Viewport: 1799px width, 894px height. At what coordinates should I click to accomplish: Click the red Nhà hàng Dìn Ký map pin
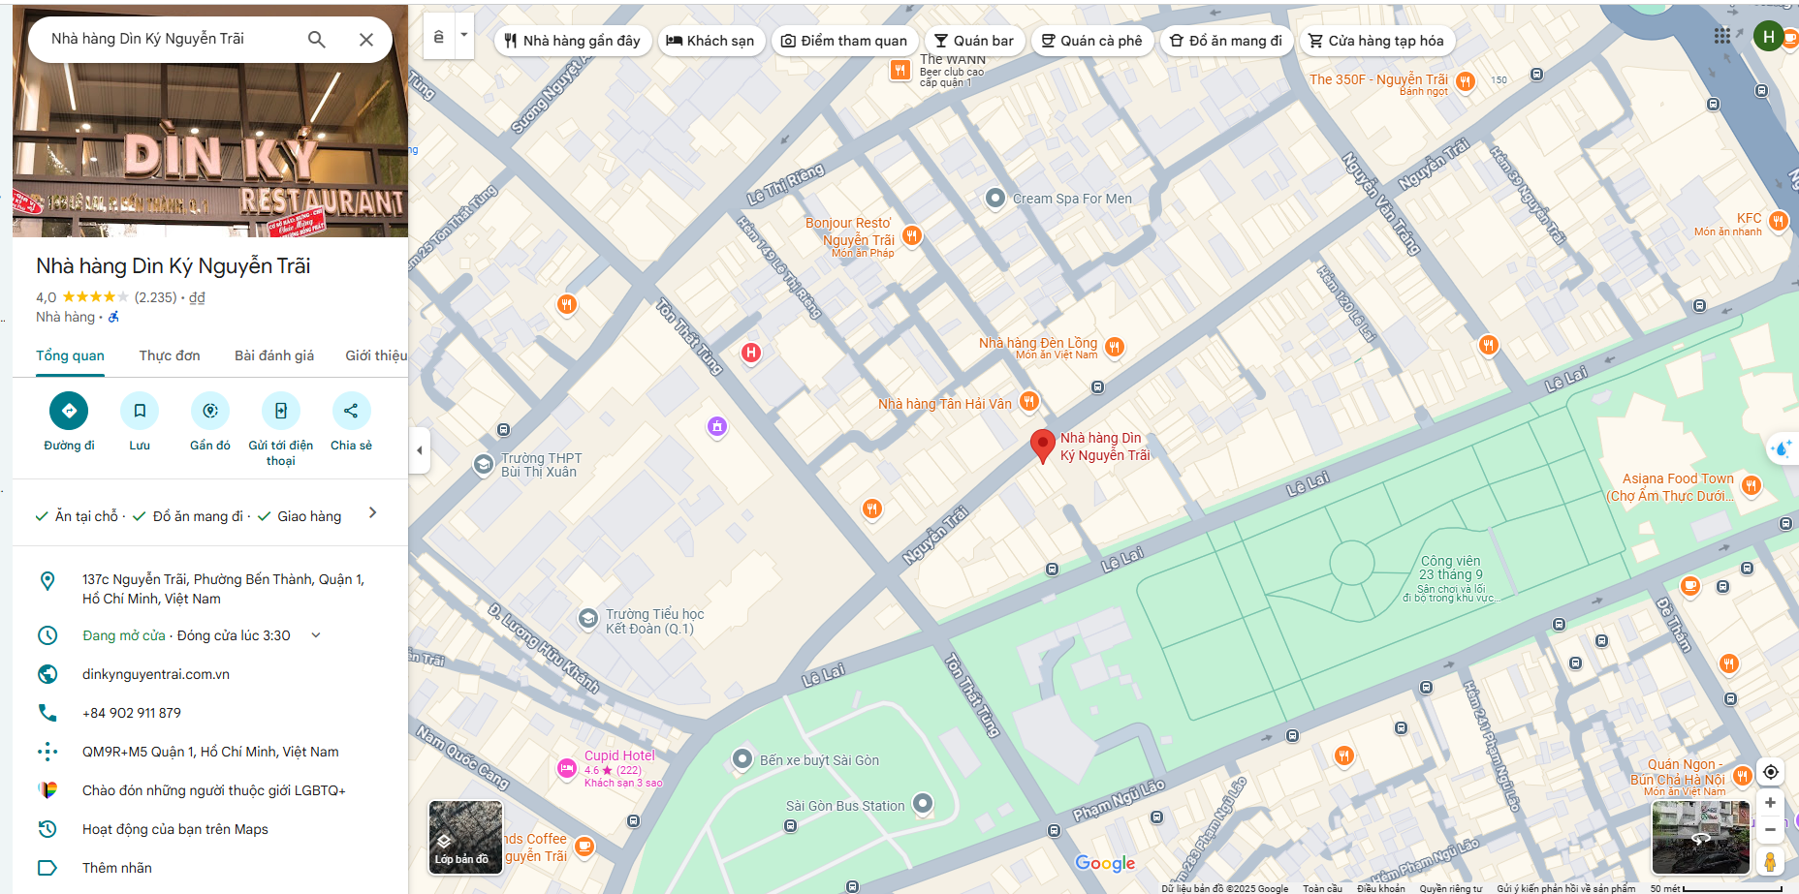click(1042, 447)
